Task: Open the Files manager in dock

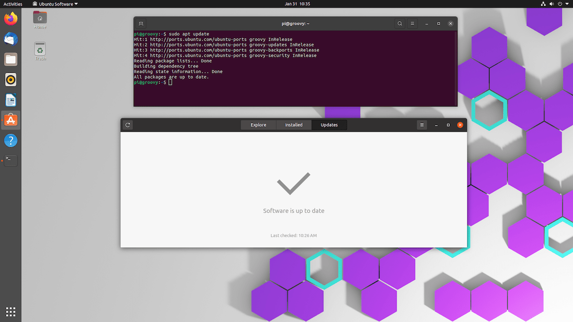Action: [x=11, y=59]
